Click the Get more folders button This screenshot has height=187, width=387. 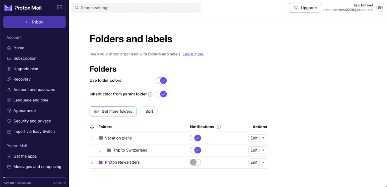click(113, 111)
